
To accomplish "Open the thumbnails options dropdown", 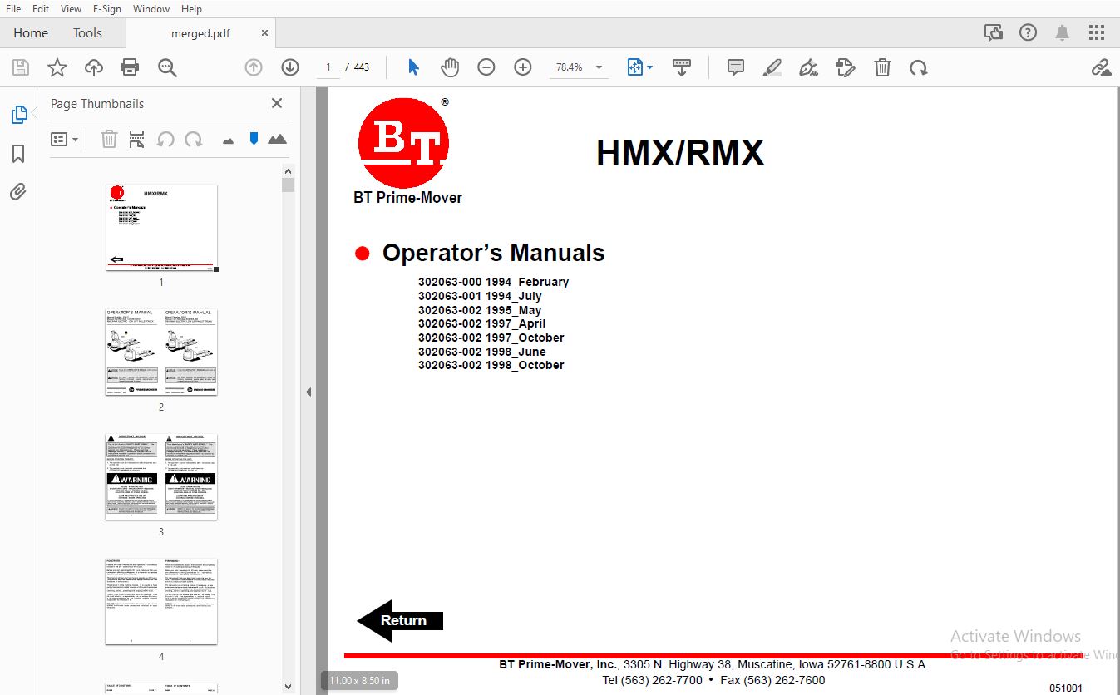I will point(65,139).
